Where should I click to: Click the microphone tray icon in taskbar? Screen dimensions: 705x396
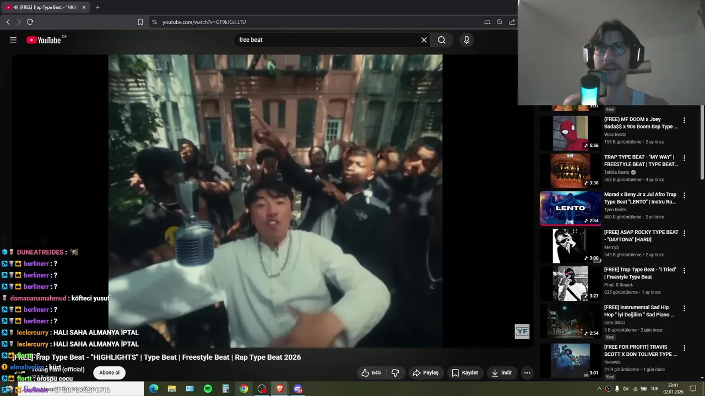[617, 389]
